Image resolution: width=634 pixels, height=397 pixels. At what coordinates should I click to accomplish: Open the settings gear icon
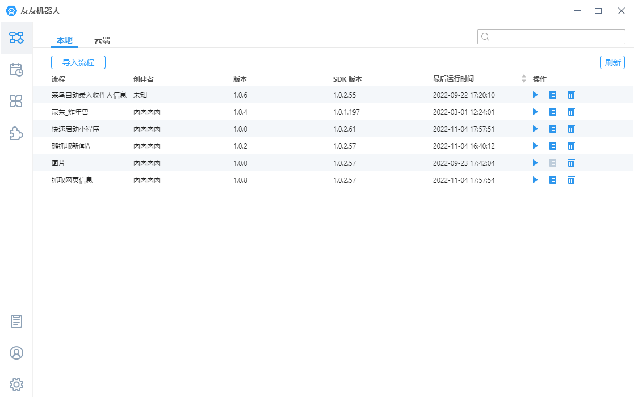tap(16, 384)
